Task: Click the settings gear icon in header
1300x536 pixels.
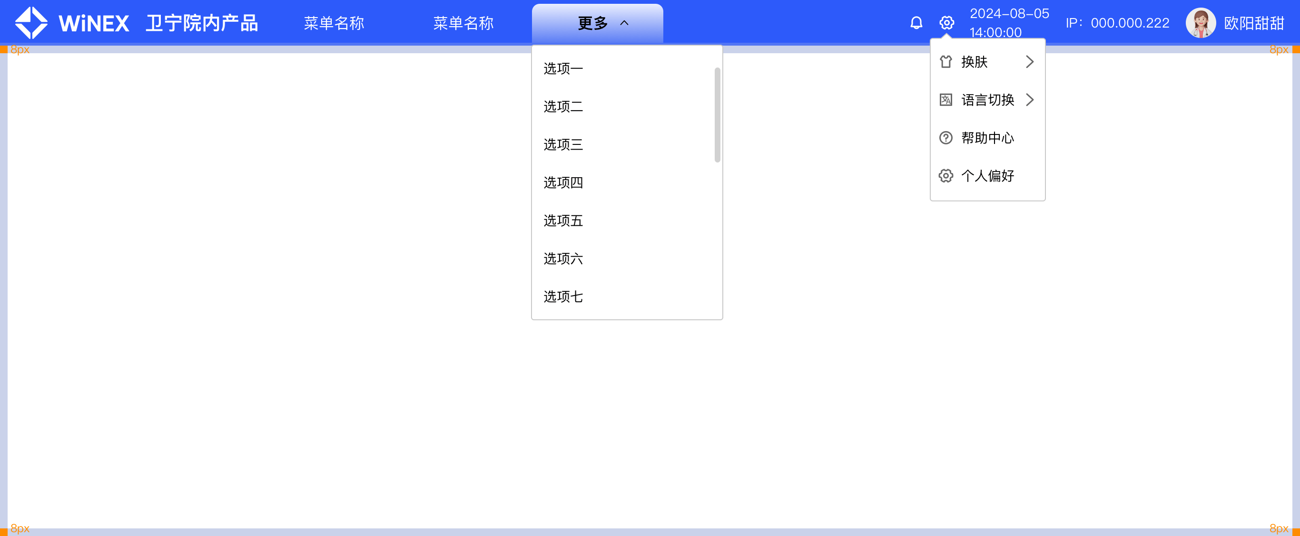Action: [947, 23]
